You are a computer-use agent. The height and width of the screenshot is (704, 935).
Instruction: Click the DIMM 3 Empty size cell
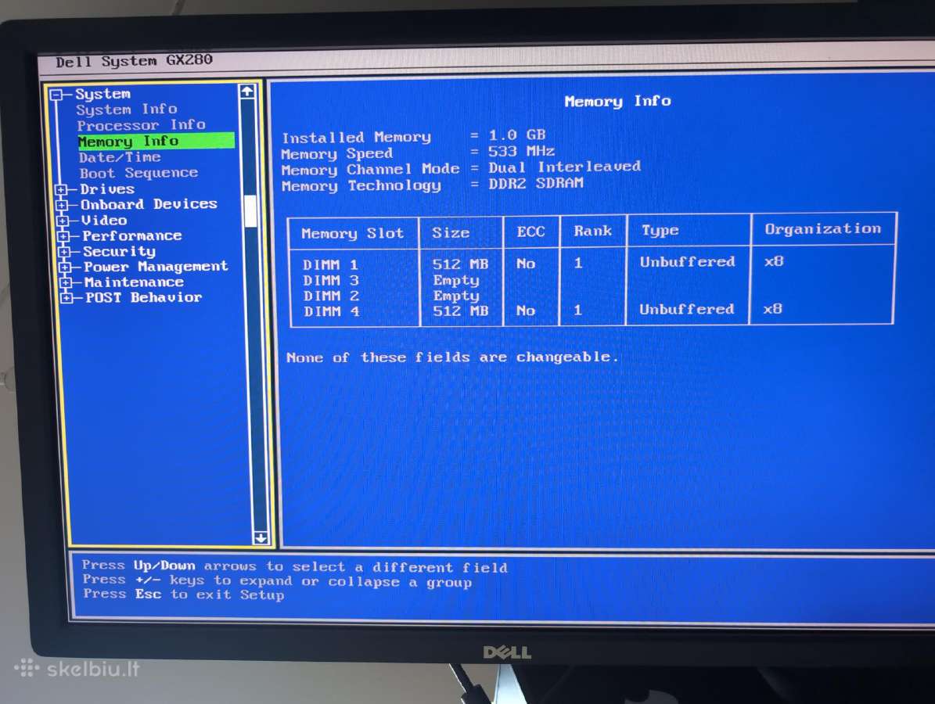point(456,280)
